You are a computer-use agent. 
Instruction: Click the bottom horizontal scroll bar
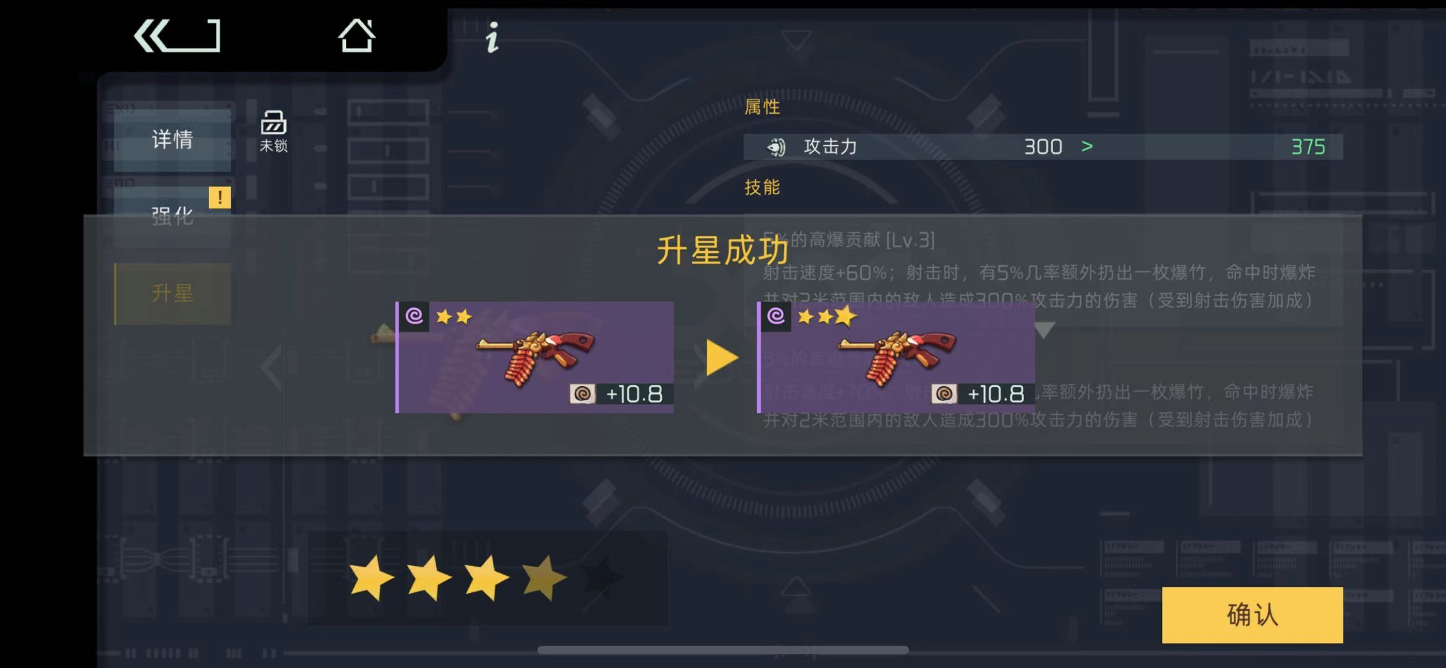click(x=723, y=650)
